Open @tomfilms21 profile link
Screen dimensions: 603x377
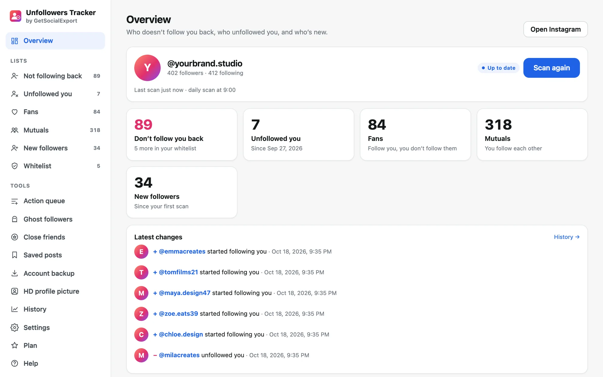pyautogui.click(x=178, y=272)
